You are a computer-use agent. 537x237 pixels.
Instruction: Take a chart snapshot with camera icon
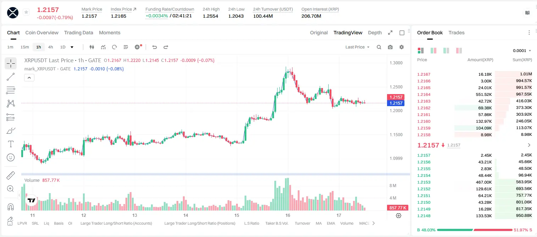click(390, 47)
